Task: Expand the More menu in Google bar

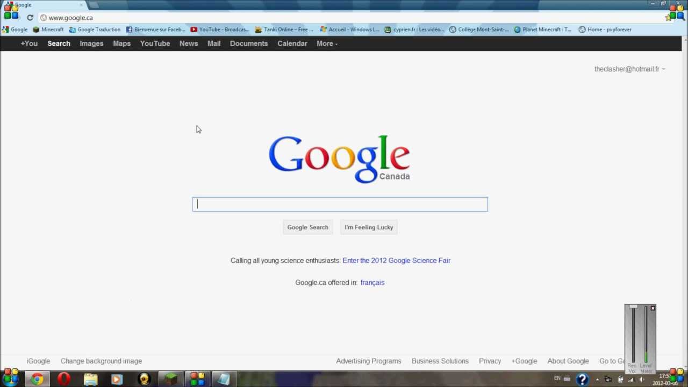Action: click(327, 44)
